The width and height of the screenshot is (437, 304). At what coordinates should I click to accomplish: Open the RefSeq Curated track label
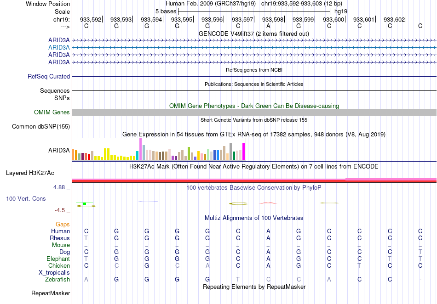coord(49,77)
